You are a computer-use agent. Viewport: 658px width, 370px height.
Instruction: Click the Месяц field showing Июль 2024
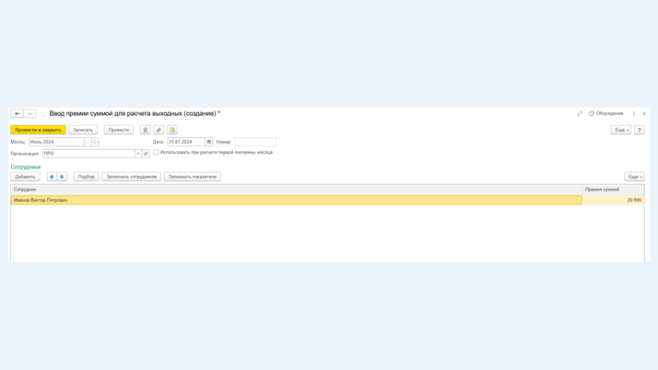[56, 142]
